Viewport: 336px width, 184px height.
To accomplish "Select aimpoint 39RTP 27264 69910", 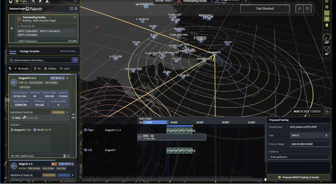I will pos(50,31).
